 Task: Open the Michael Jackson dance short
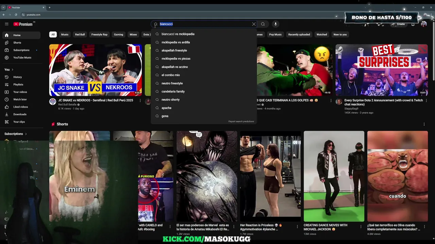pos(334,176)
